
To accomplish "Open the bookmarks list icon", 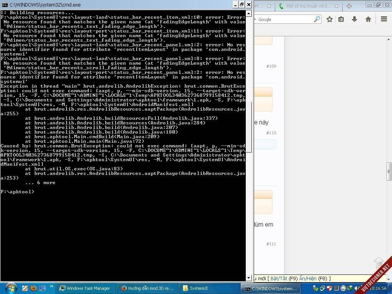I will (x=341, y=19).
